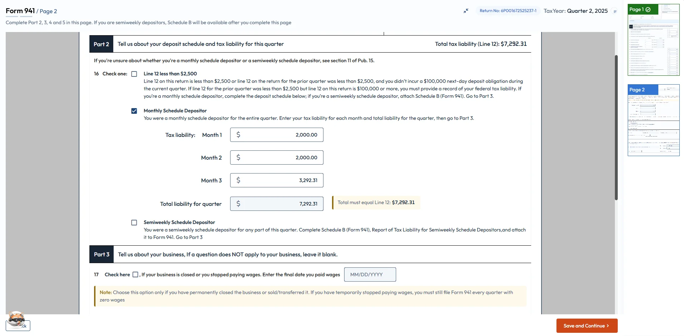The height and width of the screenshot is (336, 684).
Task: Uncheck the Monthly Schedule Depositor checkbox
Action: coord(134,111)
